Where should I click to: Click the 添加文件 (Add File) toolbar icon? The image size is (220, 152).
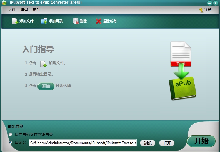coord(15,21)
